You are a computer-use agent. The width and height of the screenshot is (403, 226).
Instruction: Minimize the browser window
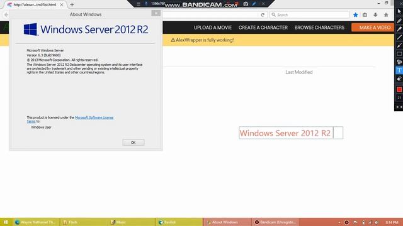[x=378, y=3]
